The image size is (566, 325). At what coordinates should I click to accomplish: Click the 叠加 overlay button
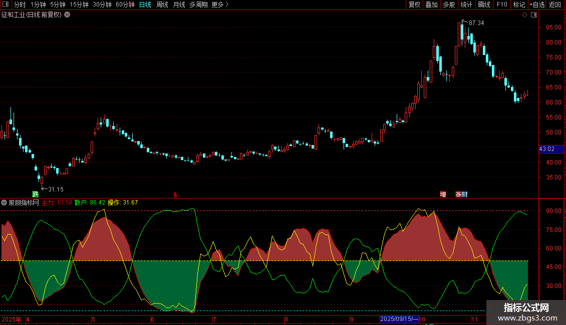tap(431, 4)
